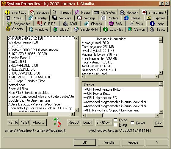Click the Registry tab icon
The image size is (171, 149).
[x=31, y=18]
